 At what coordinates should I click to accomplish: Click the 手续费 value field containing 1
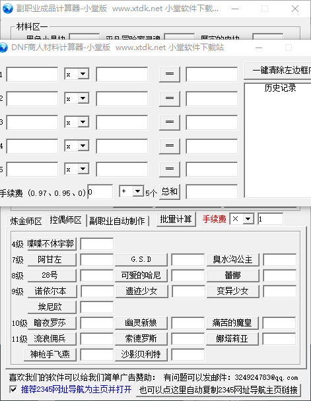click(x=270, y=219)
